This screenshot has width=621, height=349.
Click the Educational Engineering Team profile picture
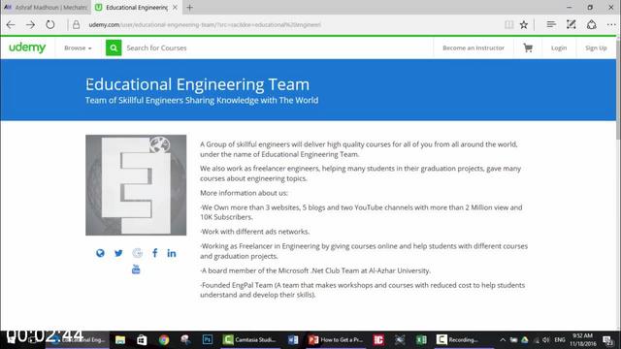[136, 185]
